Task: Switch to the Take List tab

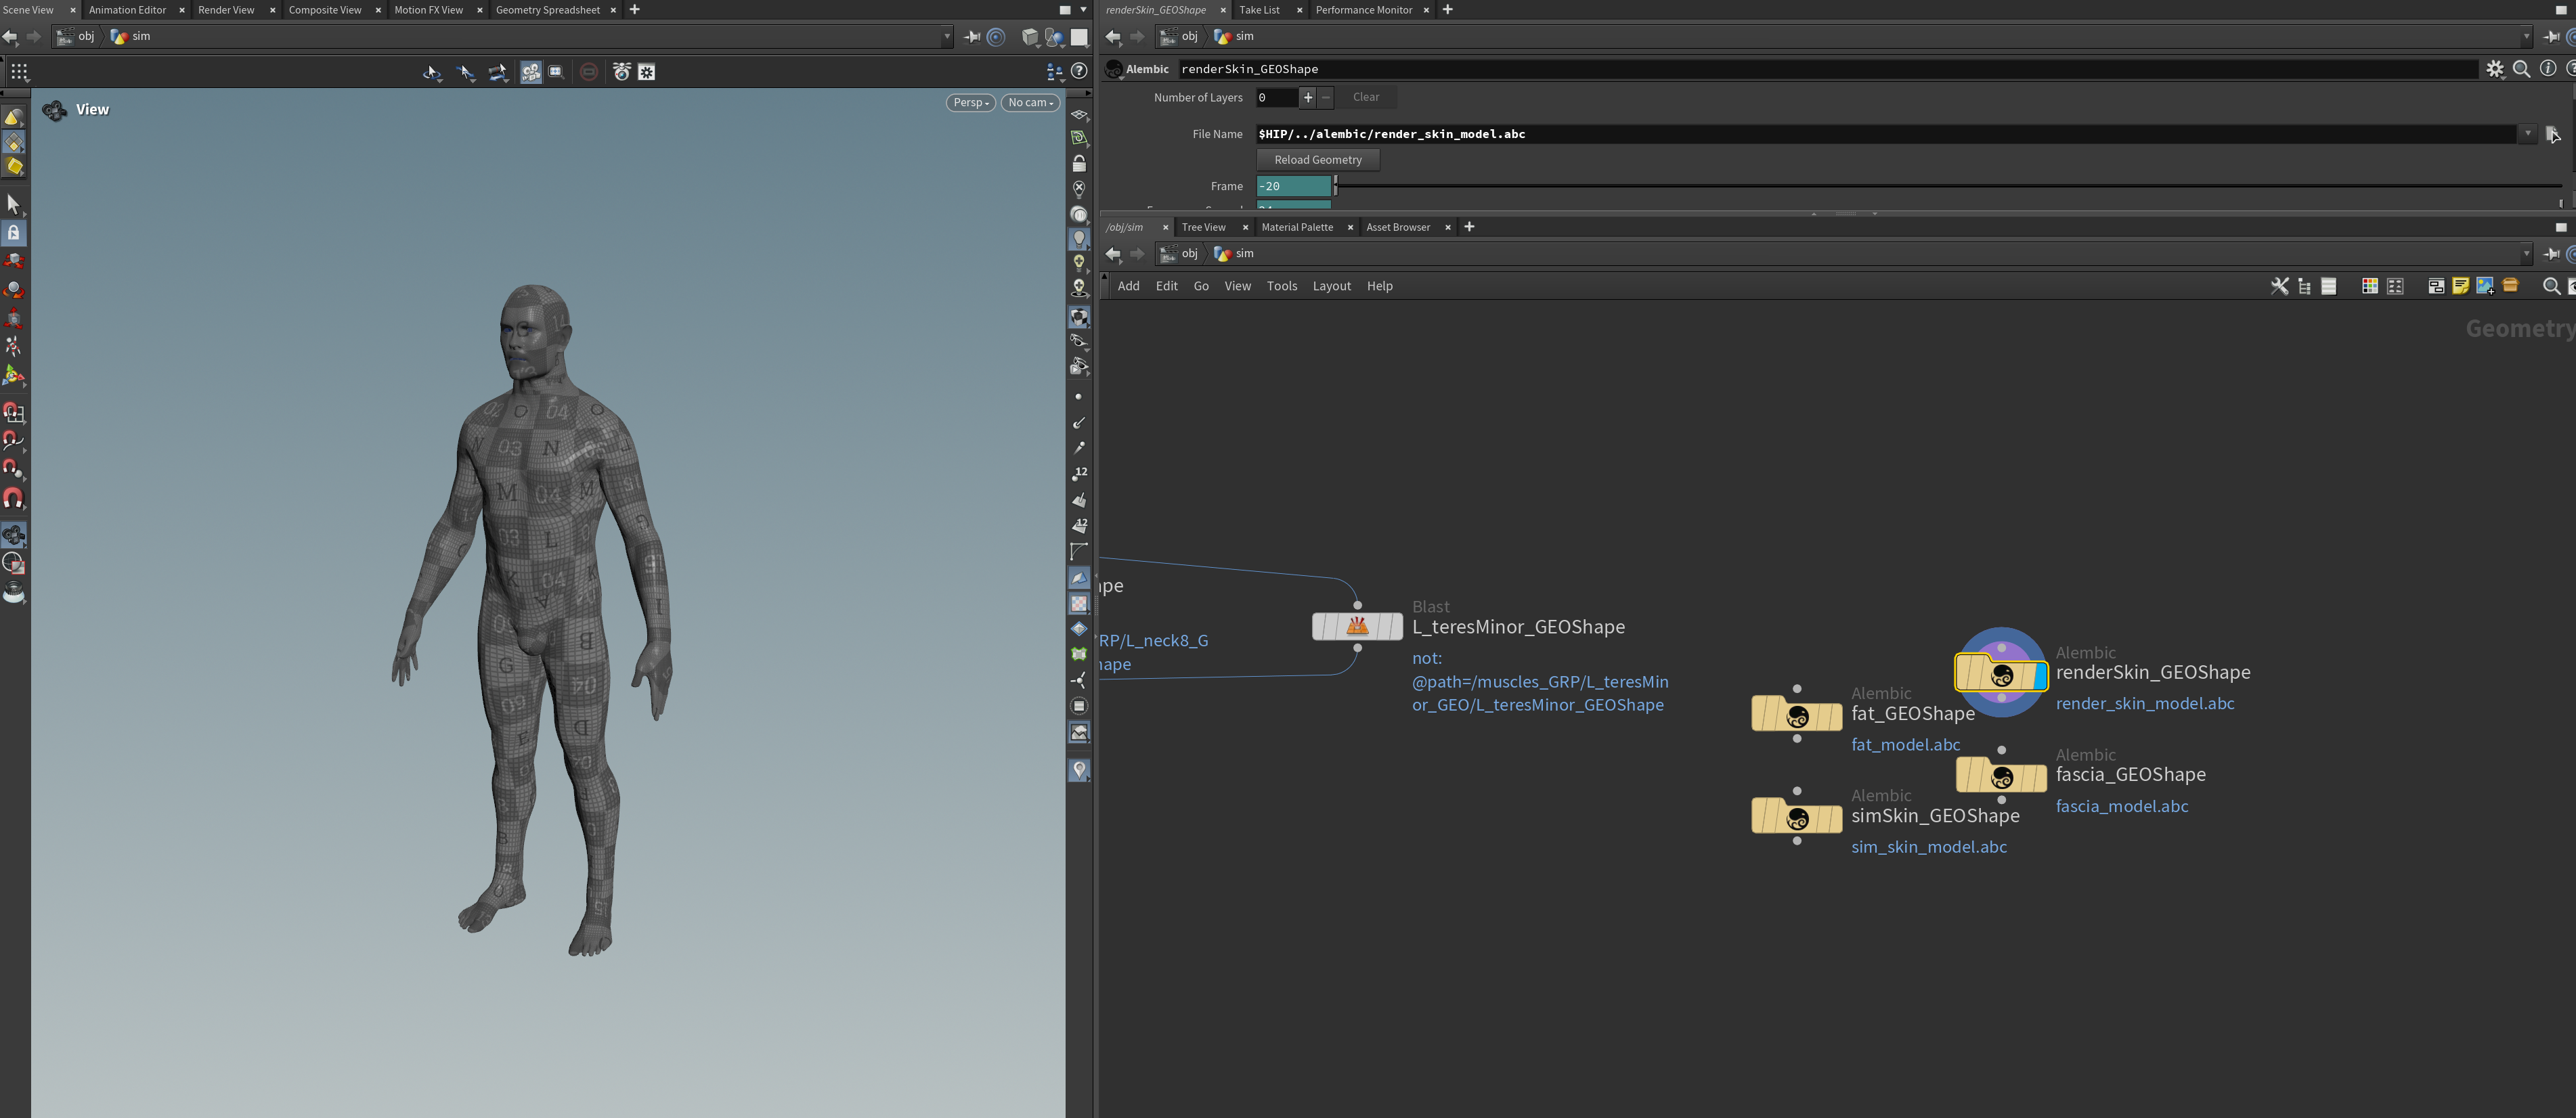Action: [x=1260, y=10]
